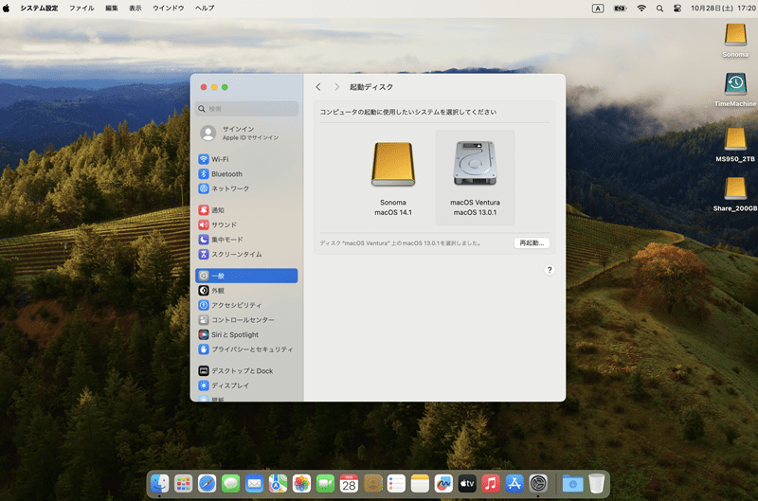Open デスクトップと Dock settings
The width and height of the screenshot is (758, 501).
point(246,371)
